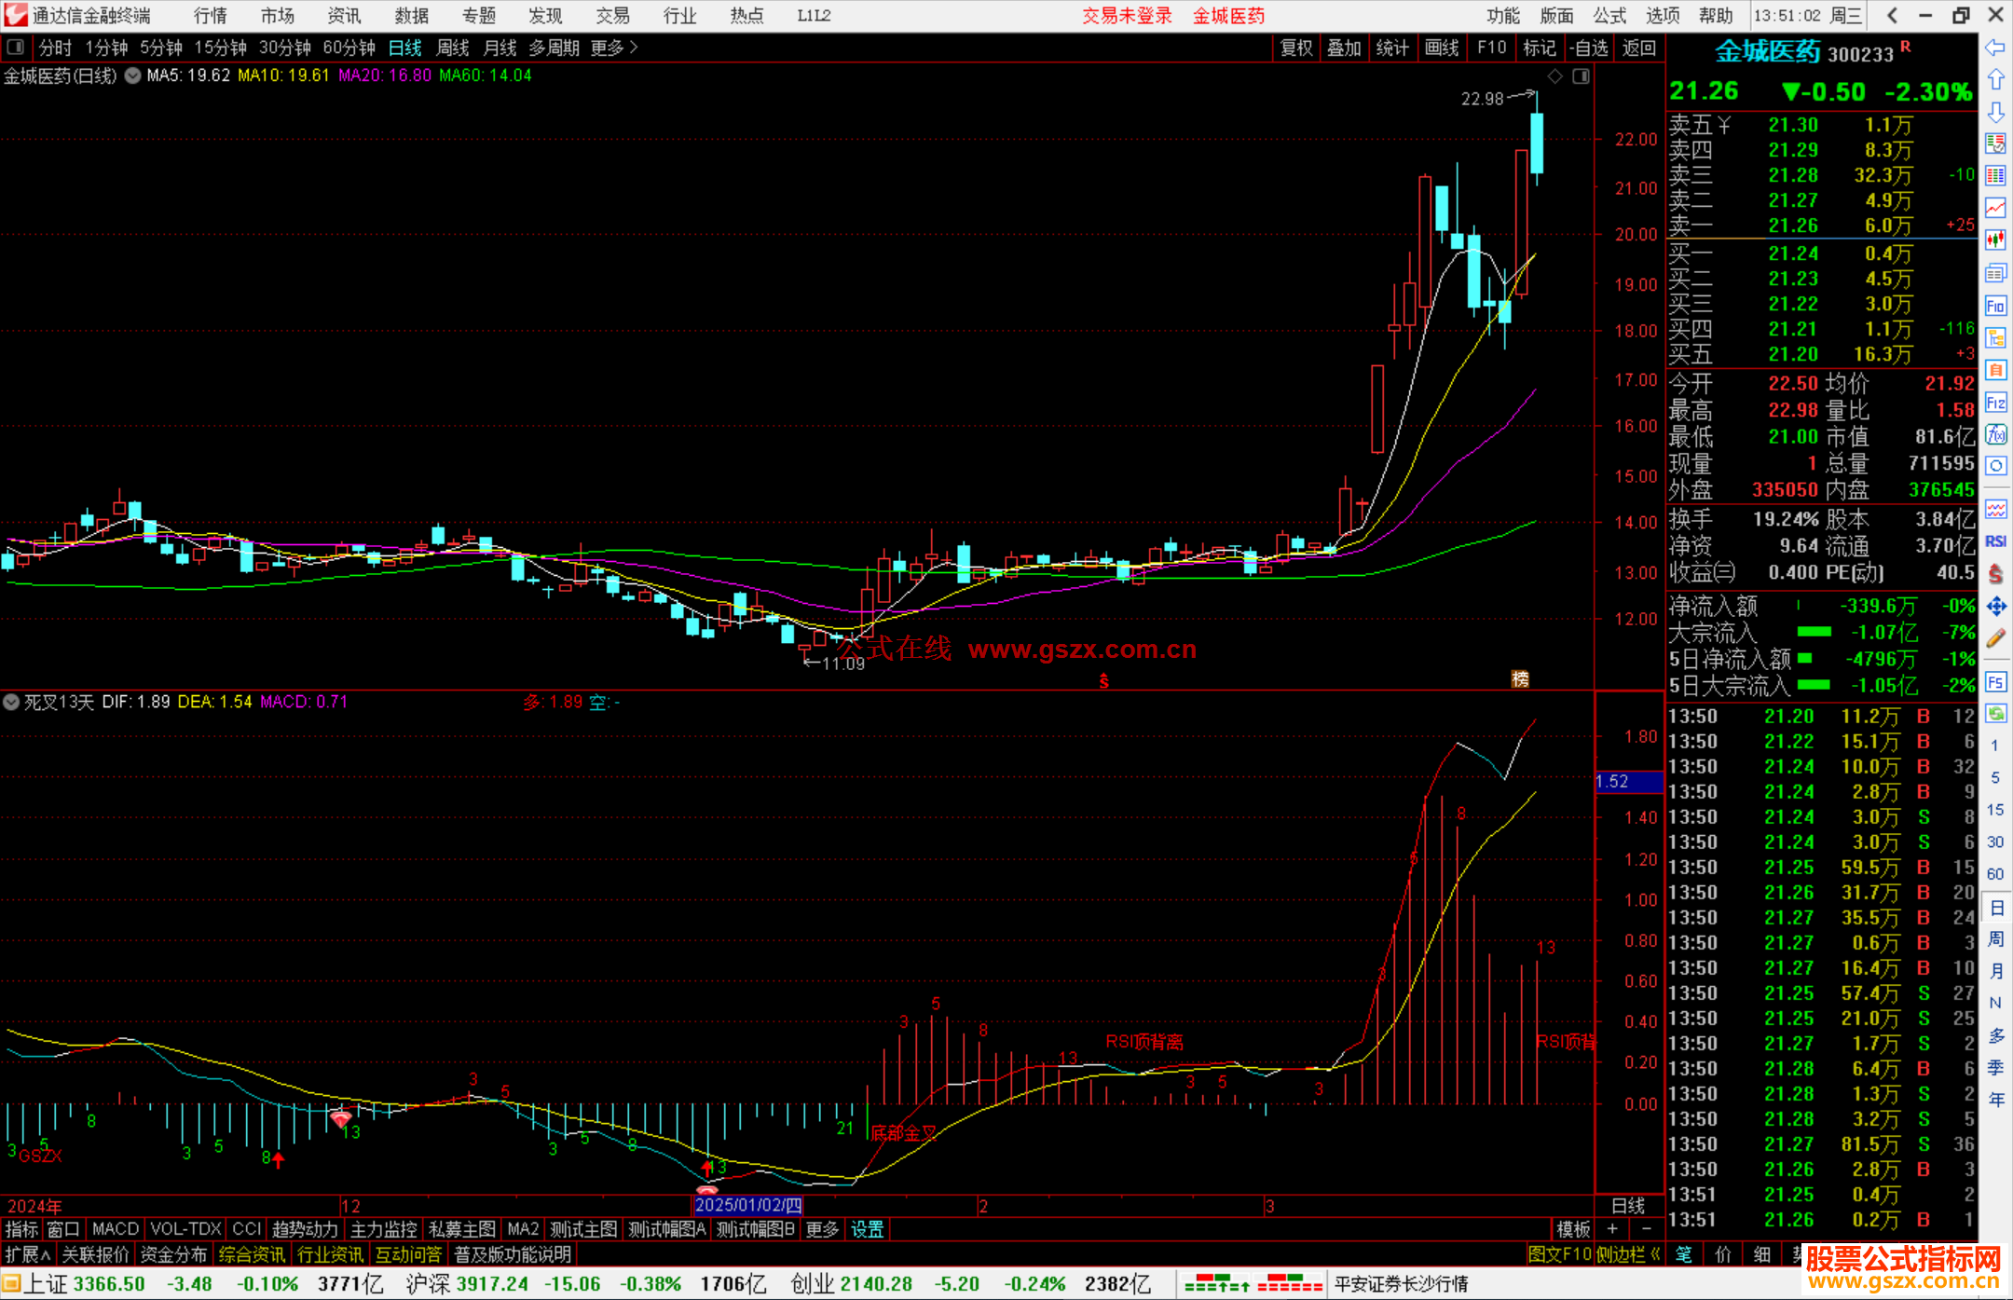Click the orange document sidebar icon
The image size is (2013, 1300).
pyautogui.click(x=1995, y=370)
